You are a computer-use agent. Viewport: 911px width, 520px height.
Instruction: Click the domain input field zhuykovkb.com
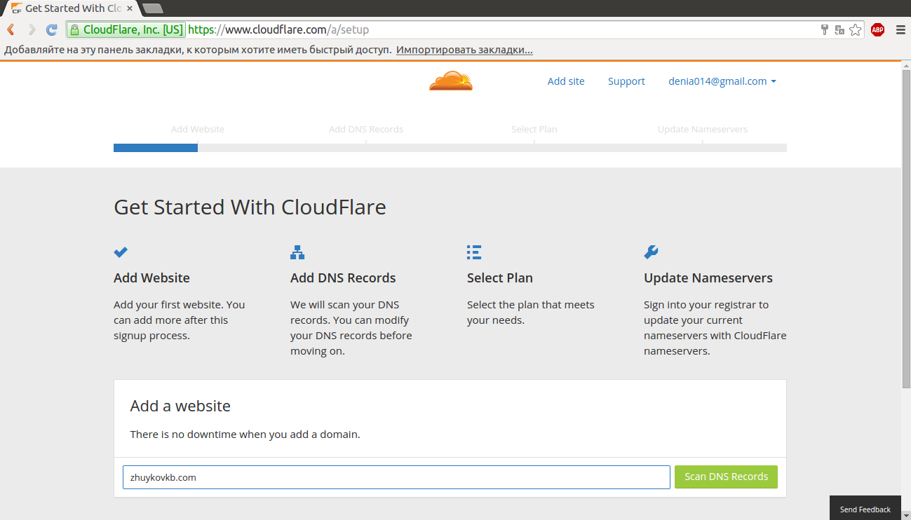point(396,477)
